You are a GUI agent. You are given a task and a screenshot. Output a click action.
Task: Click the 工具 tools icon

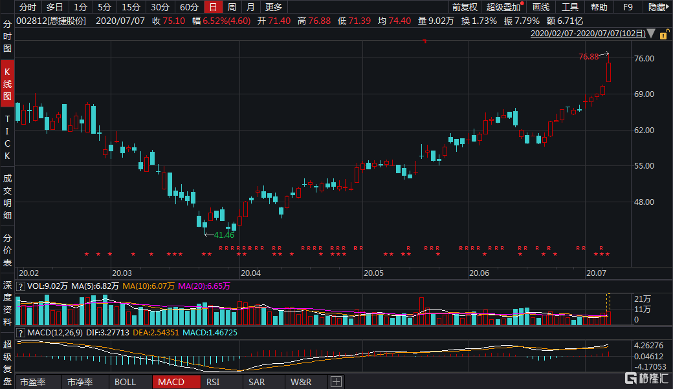click(x=569, y=7)
